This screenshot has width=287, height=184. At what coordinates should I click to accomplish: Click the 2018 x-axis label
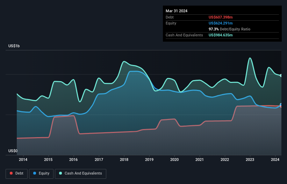point(124,160)
